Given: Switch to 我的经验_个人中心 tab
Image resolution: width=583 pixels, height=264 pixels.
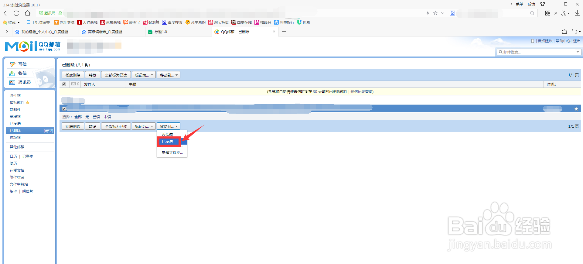Looking at the screenshot, I should tap(45, 32).
